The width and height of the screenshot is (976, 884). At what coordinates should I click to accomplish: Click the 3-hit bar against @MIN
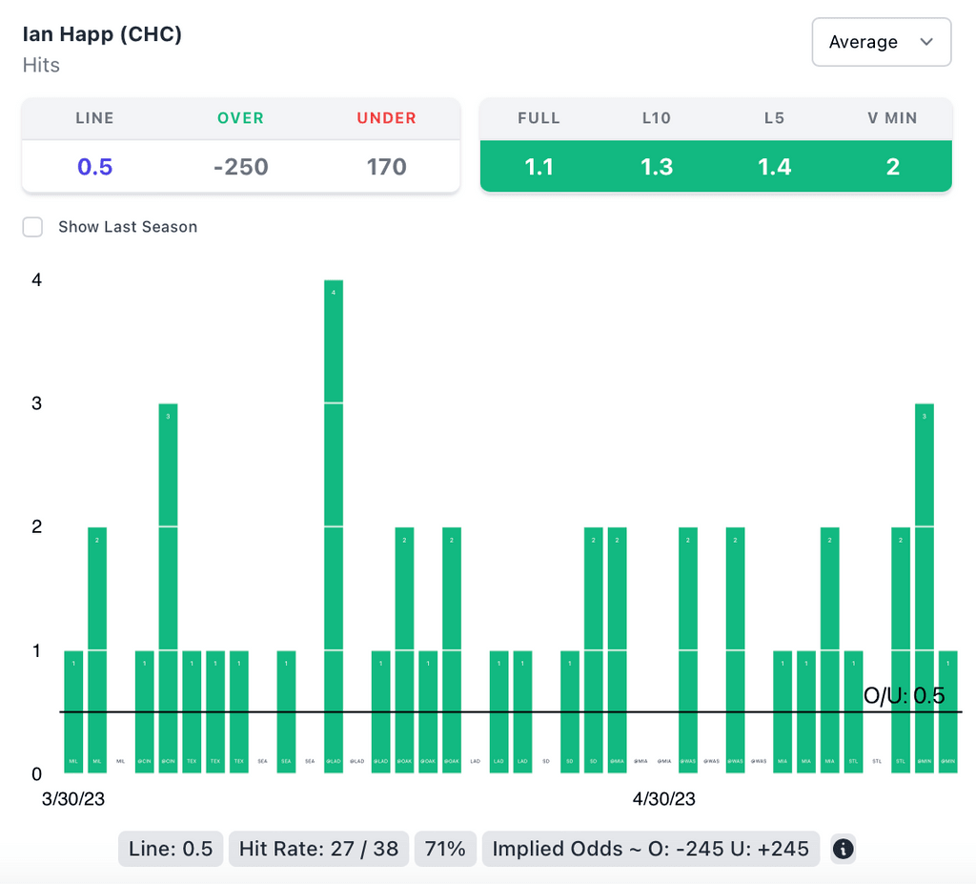point(924,586)
